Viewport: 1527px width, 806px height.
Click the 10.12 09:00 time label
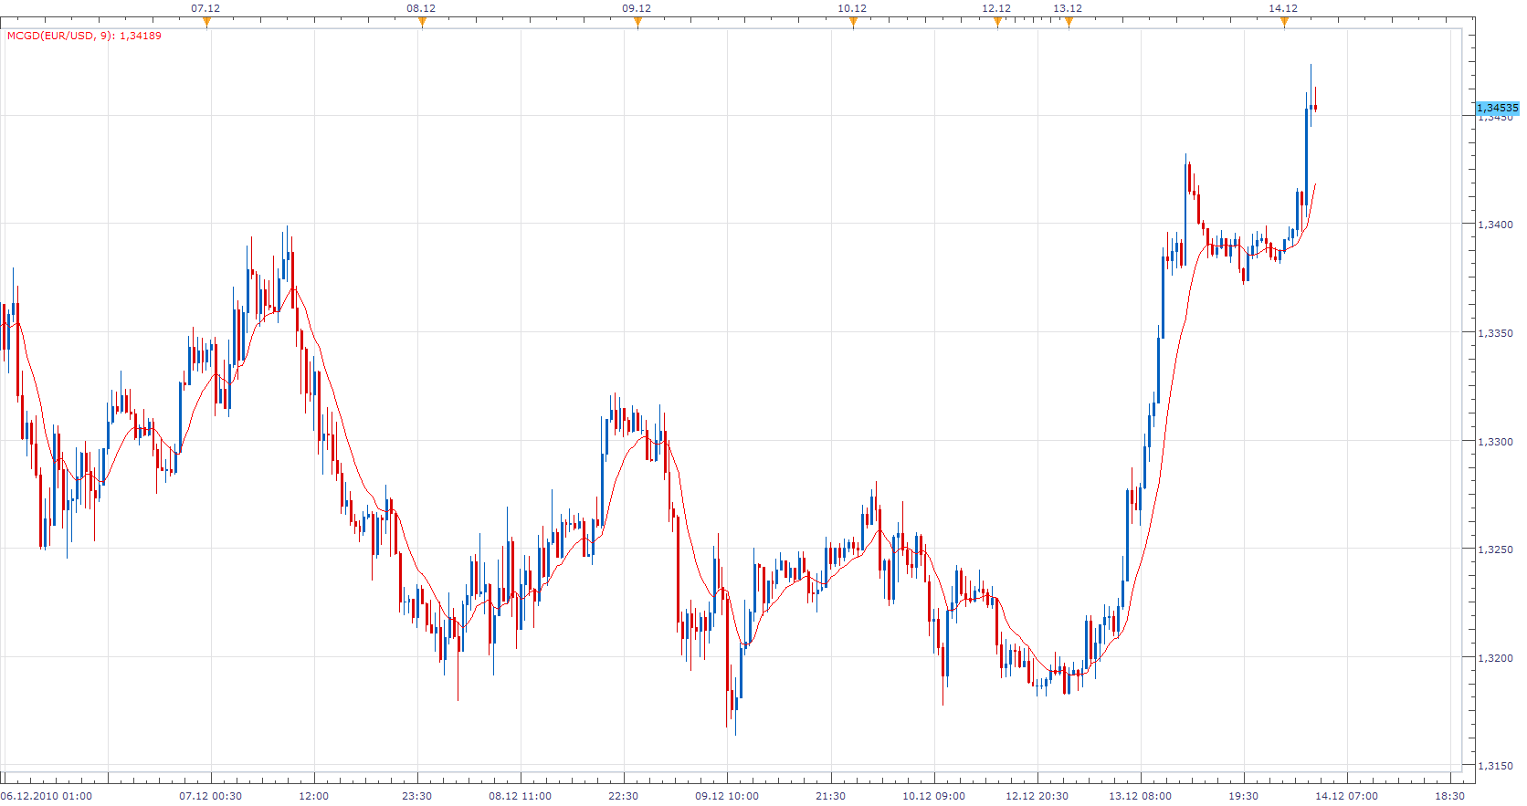coord(933,796)
